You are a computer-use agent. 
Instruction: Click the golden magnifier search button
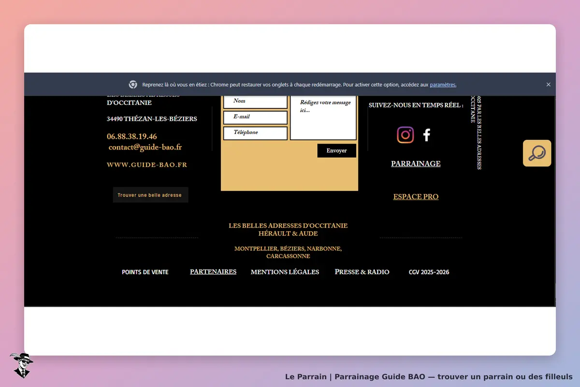tap(537, 153)
